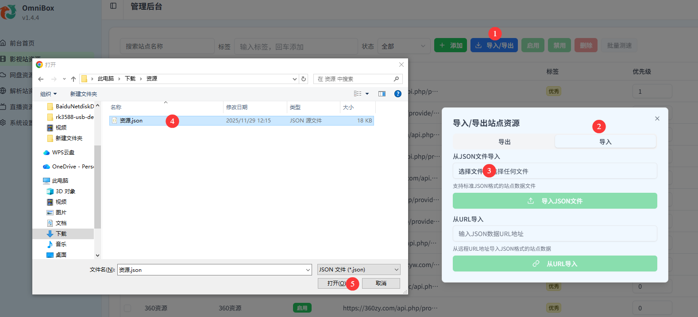The height and width of the screenshot is (317, 698).
Task: Focus the 输入标签 tag input
Action: coord(296,46)
